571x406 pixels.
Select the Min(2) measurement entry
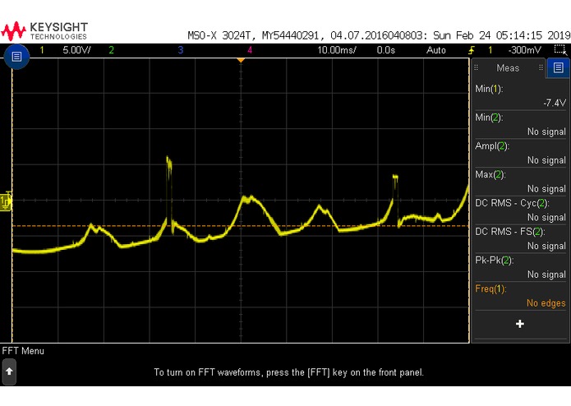coord(520,125)
